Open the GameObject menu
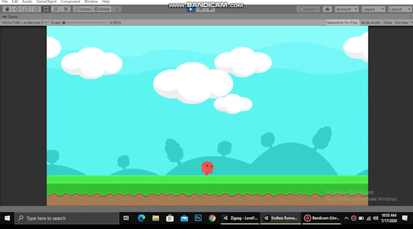The image size is (413, 229). 46,2
